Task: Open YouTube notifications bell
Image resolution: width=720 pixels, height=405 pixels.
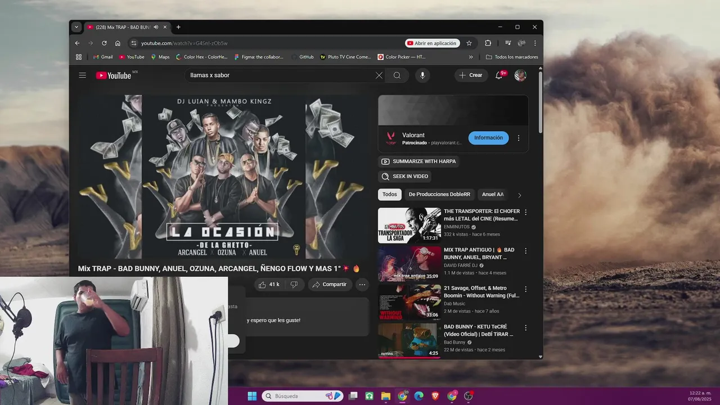Action: click(499, 75)
